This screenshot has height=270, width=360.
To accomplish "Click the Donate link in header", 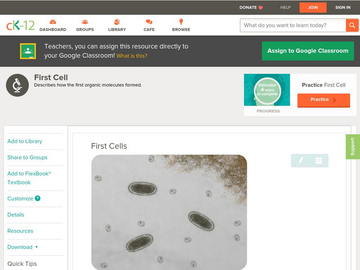I will (x=251, y=8).
